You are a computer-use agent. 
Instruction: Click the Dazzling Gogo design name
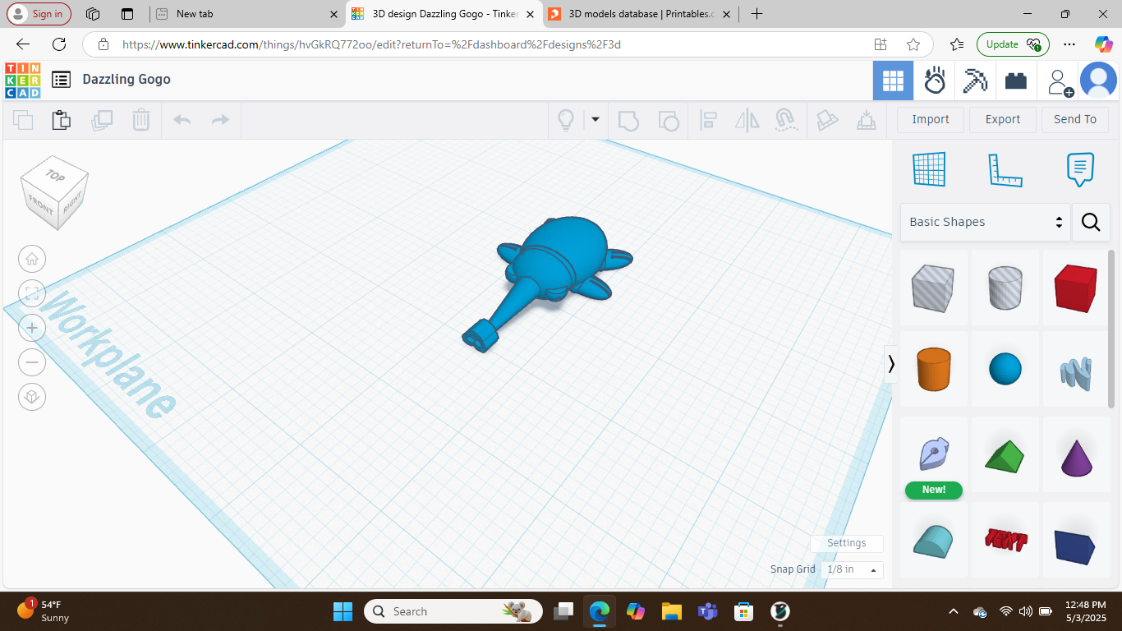point(126,80)
